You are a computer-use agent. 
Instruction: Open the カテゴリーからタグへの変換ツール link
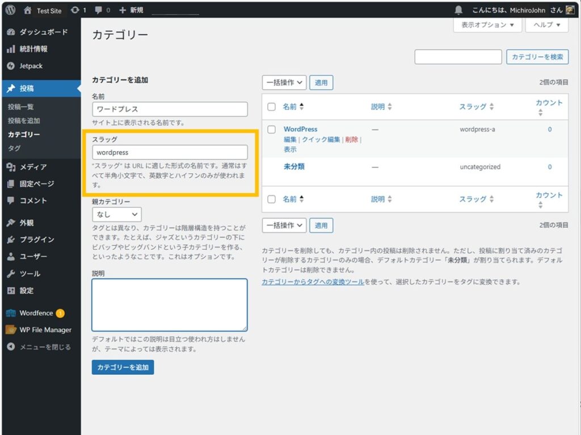[x=313, y=282]
